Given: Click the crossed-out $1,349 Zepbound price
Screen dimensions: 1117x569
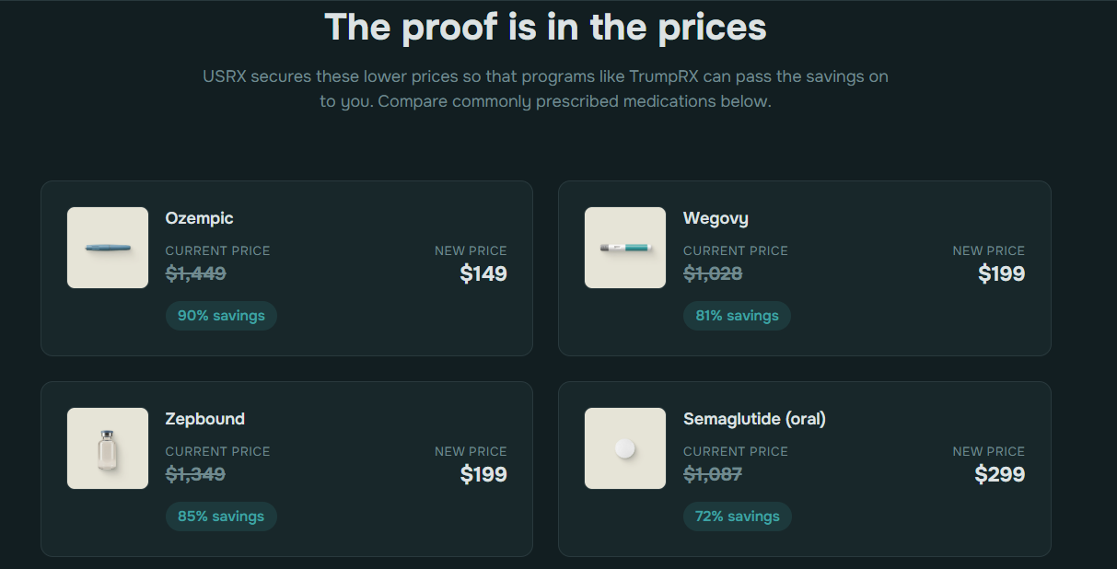Looking at the screenshot, I should 195,474.
